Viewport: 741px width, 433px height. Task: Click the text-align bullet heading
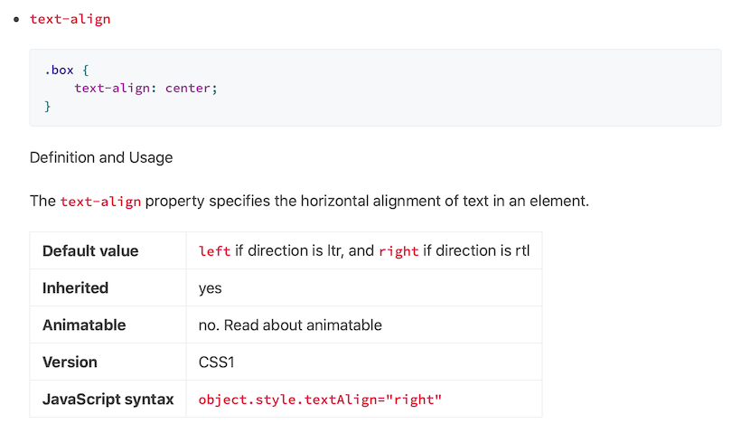[70, 19]
